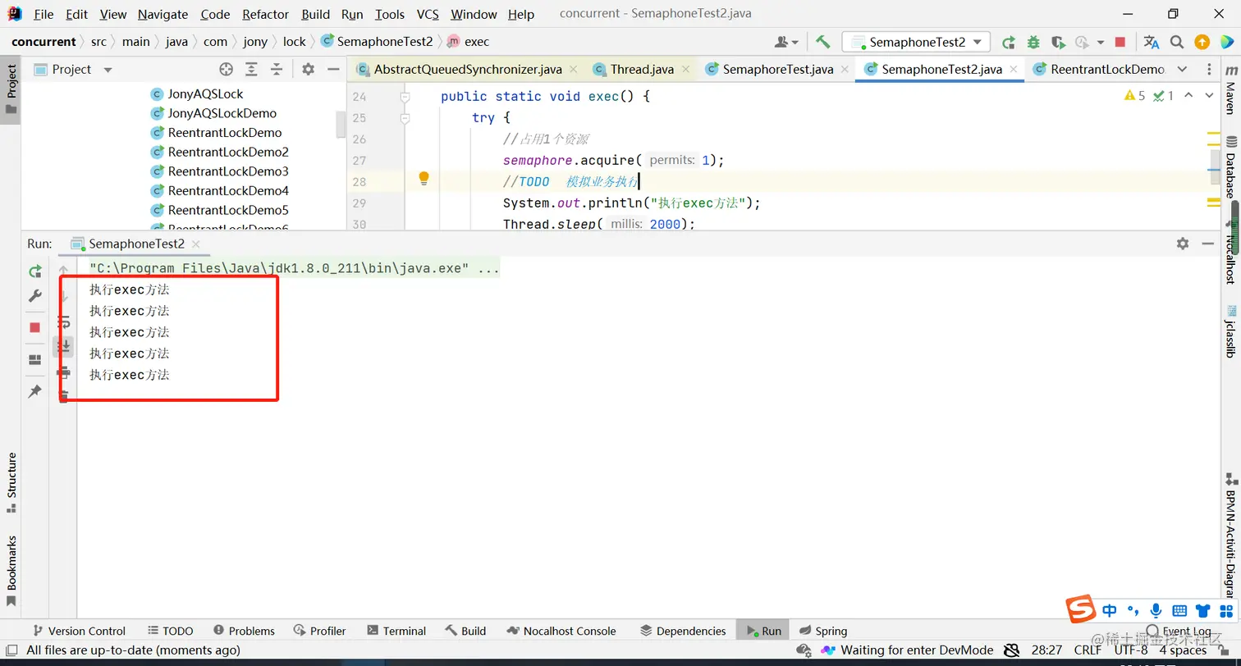Open the SemaphoneTest2 run configuration dropdown
1241x666 pixels.
pyautogui.click(x=917, y=42)
